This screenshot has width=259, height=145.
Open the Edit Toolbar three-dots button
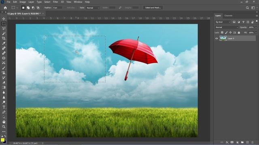pyautogui.click(x=4, y=132)
